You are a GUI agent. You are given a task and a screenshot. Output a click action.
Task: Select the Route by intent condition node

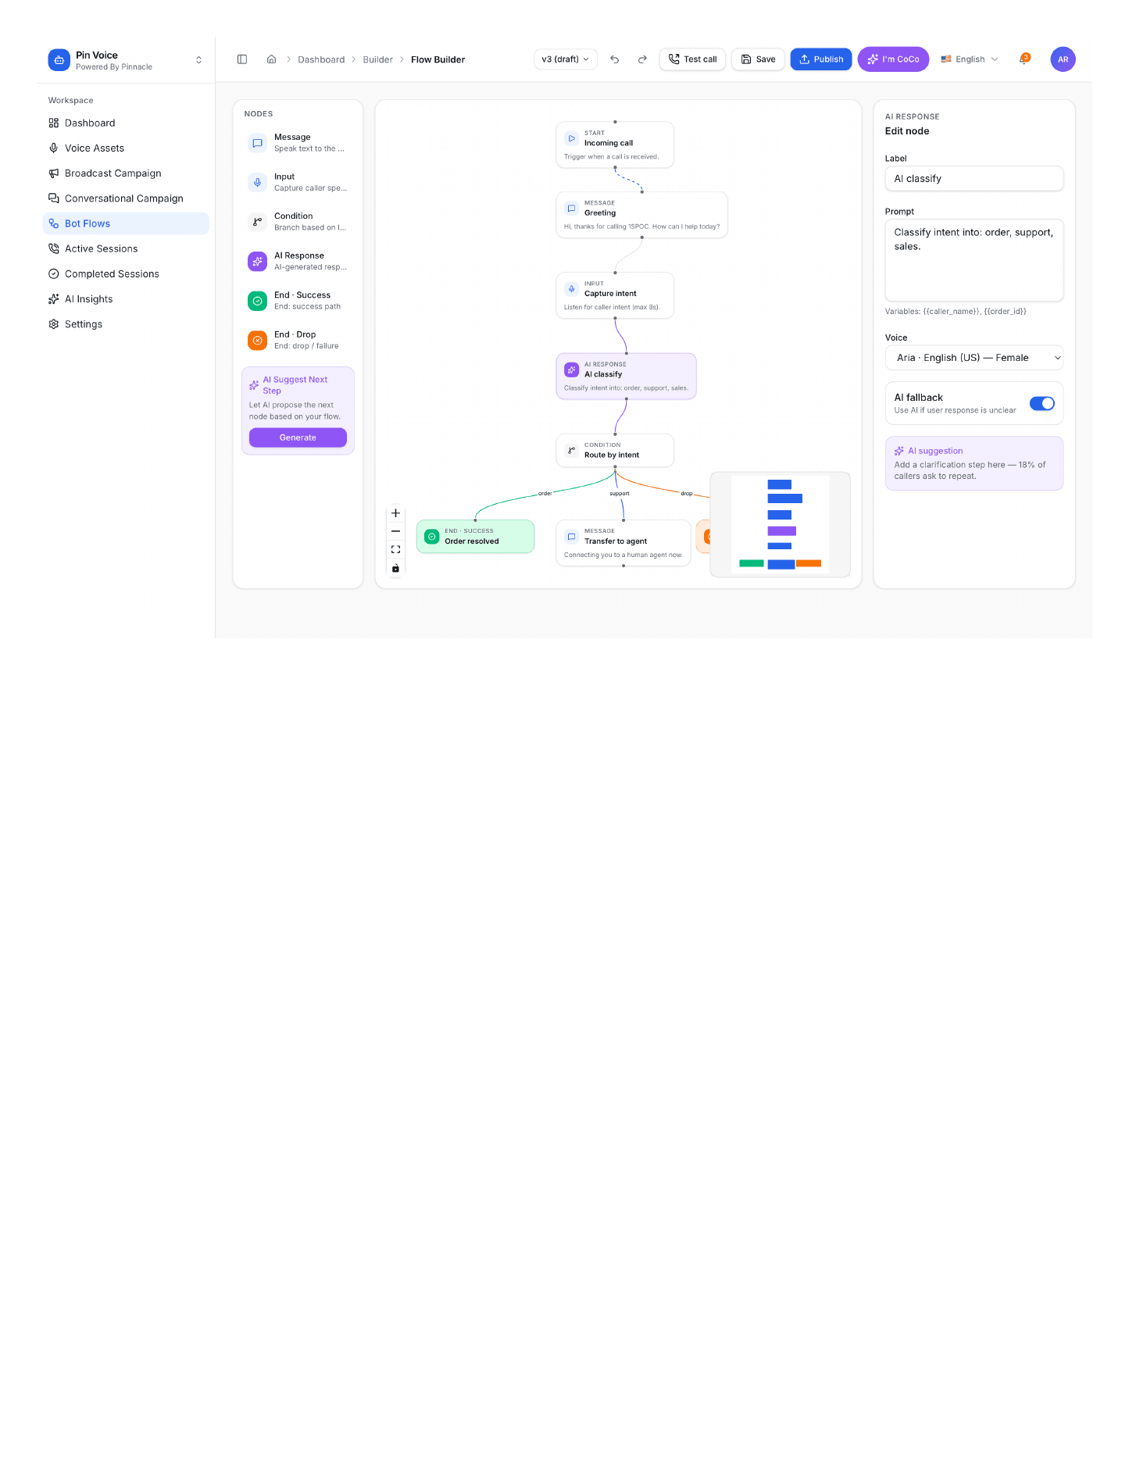[x=615, y=450]
